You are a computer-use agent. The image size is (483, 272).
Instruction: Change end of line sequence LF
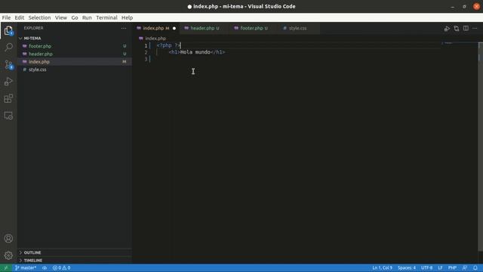[x=440, y=267]
